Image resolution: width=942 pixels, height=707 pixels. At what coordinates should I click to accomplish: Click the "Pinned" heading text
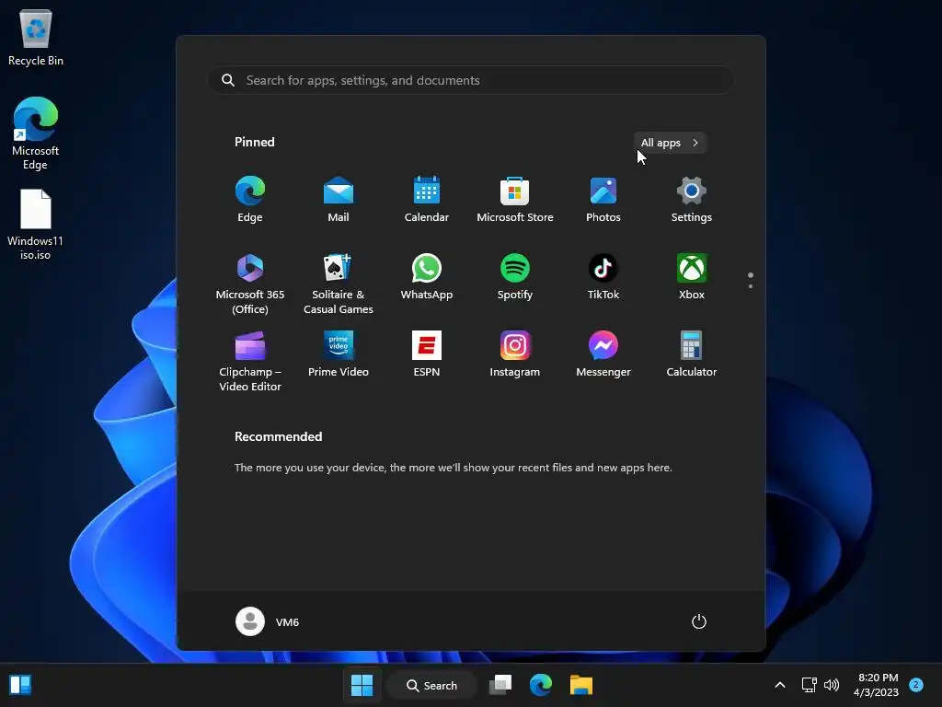coord(254,142)
